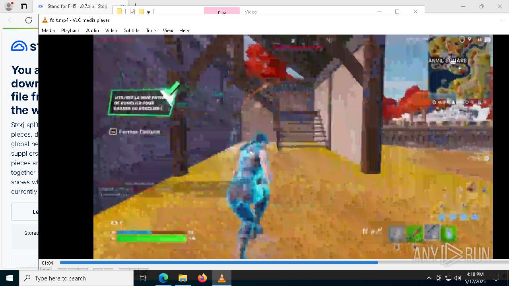Open the Edge profile avatar icon
The width and height of the screenshot is (509, 286).
(x=8, y=6)
